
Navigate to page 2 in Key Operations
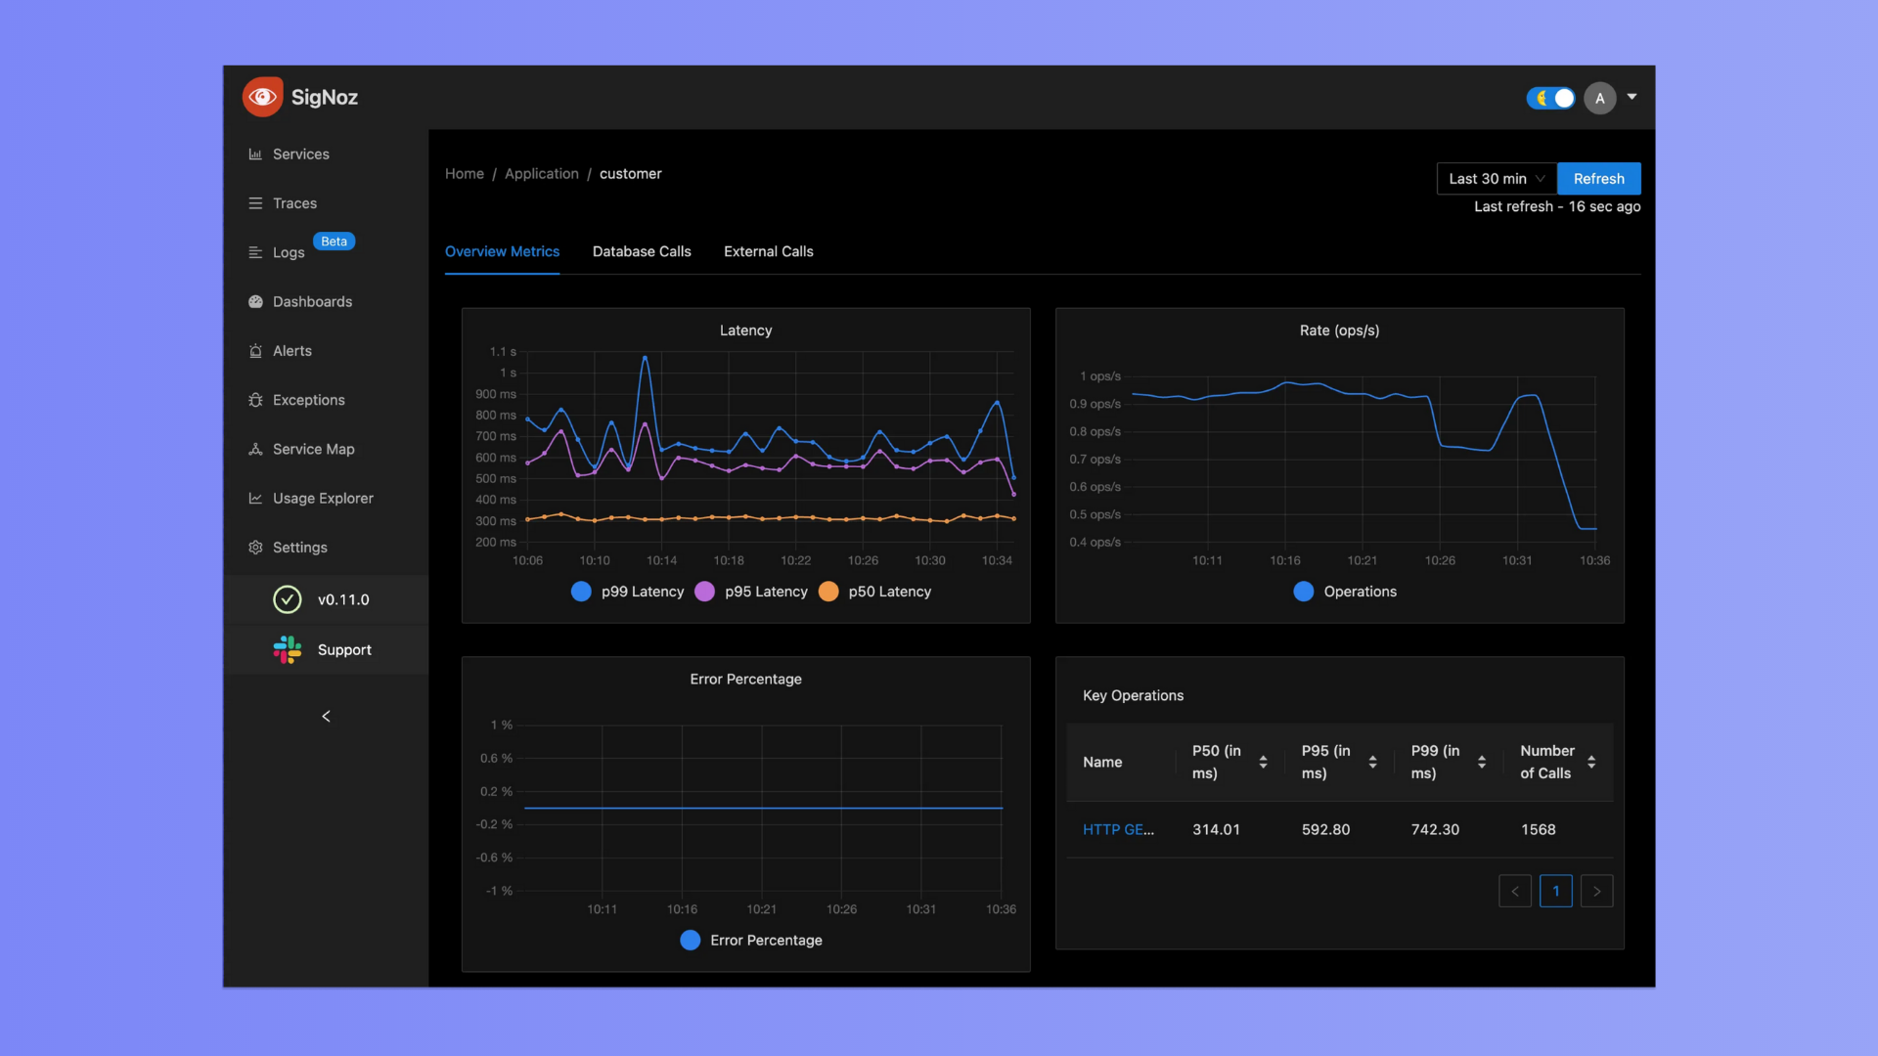click(x=1597, y=890)
